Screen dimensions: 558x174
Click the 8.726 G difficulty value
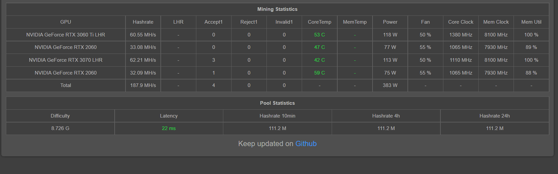[x=60, y=128]
